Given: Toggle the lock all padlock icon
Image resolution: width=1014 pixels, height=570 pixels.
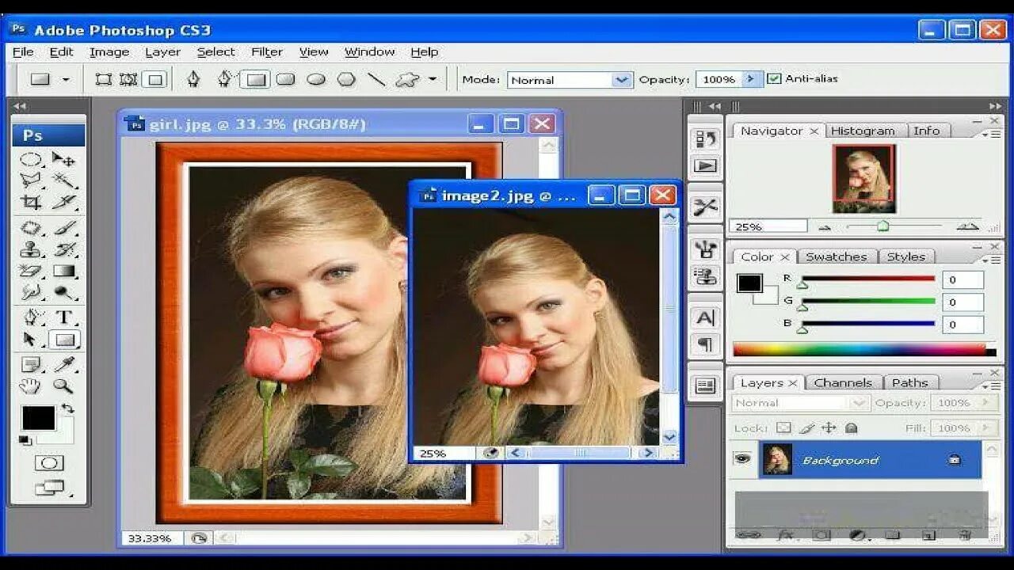Looking at the screenshot, I should [x=851, y=427].
